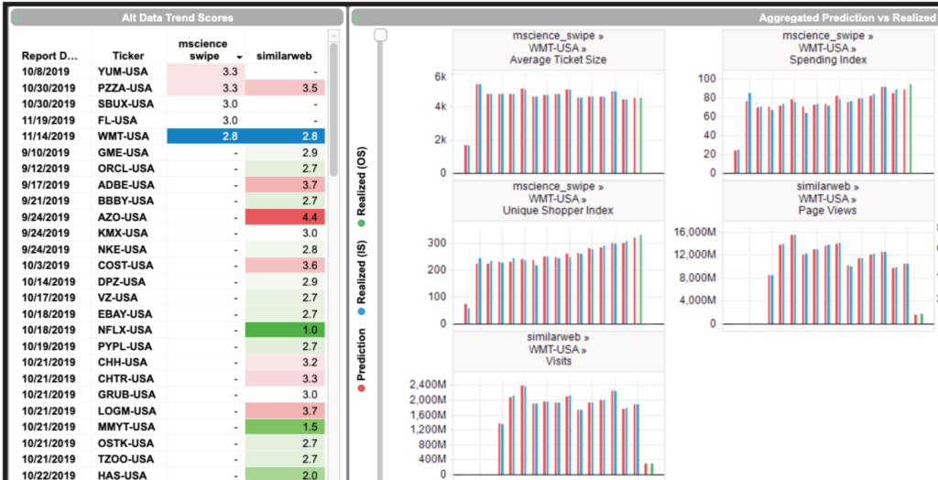
Task: Select the Ticker column header
Action: (128, 56)
